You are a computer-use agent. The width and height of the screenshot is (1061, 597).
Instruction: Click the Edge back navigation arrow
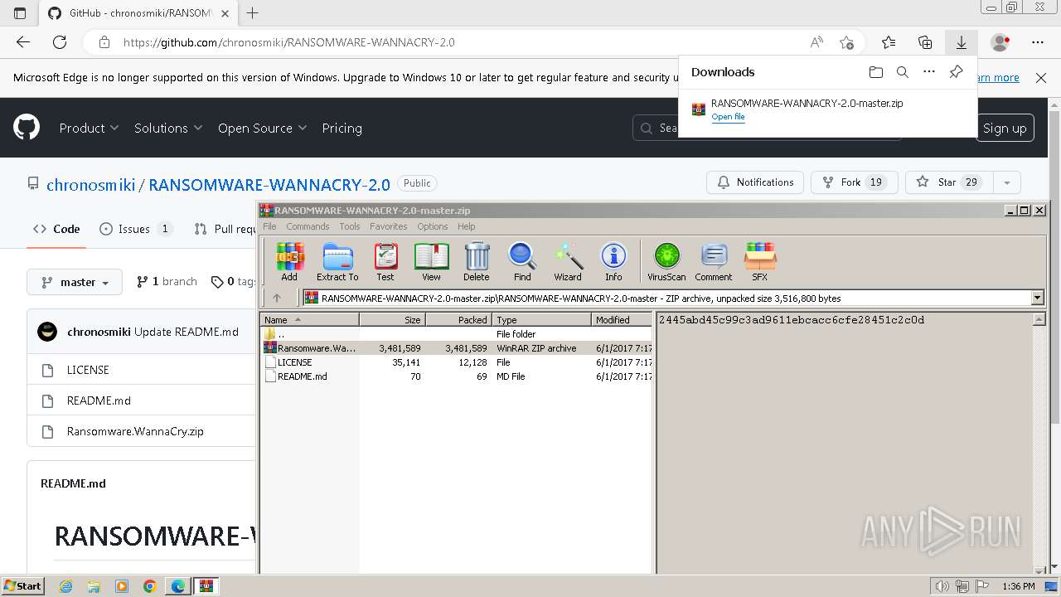[23, 42]
